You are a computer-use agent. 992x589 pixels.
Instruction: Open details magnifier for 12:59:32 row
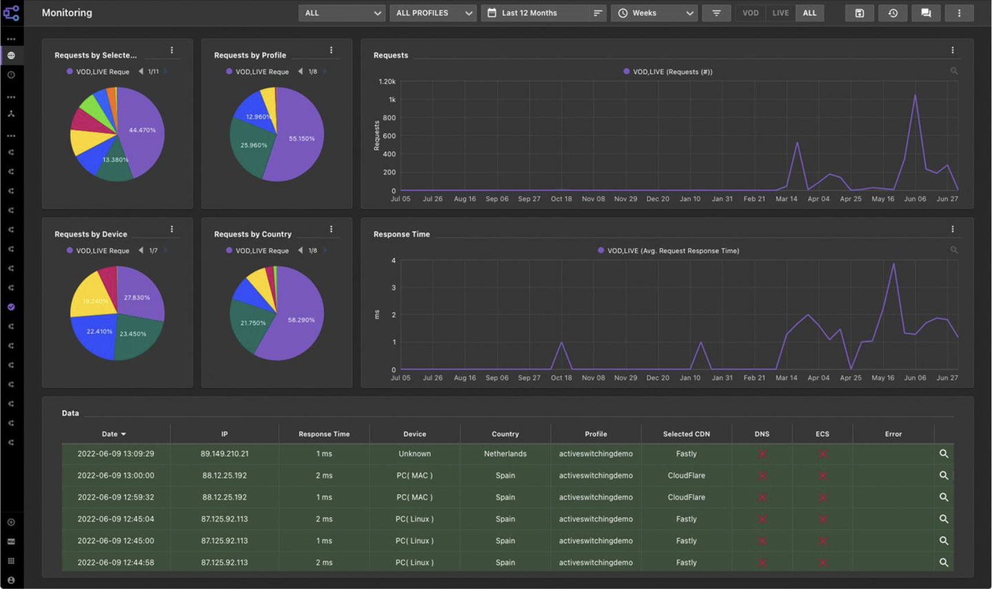pos(944,497)
